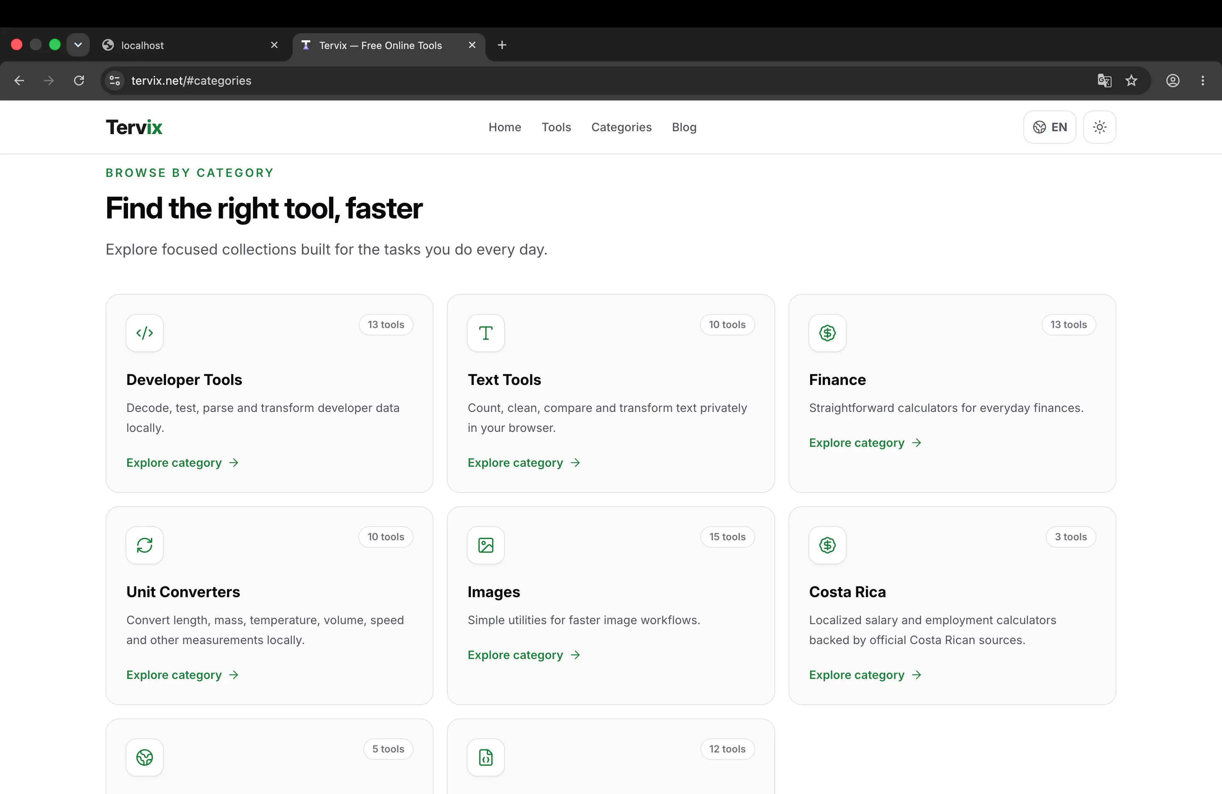Click the Tervix logo
The image size is (1222, 794).
134,127
